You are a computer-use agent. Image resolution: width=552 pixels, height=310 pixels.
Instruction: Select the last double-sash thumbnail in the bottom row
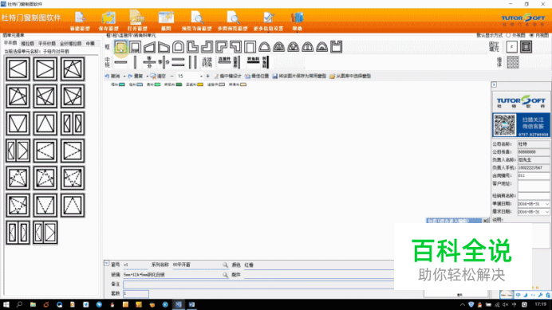tap(45, 233)
